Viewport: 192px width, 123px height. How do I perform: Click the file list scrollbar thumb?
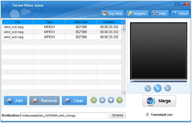(x=124, y=30)
